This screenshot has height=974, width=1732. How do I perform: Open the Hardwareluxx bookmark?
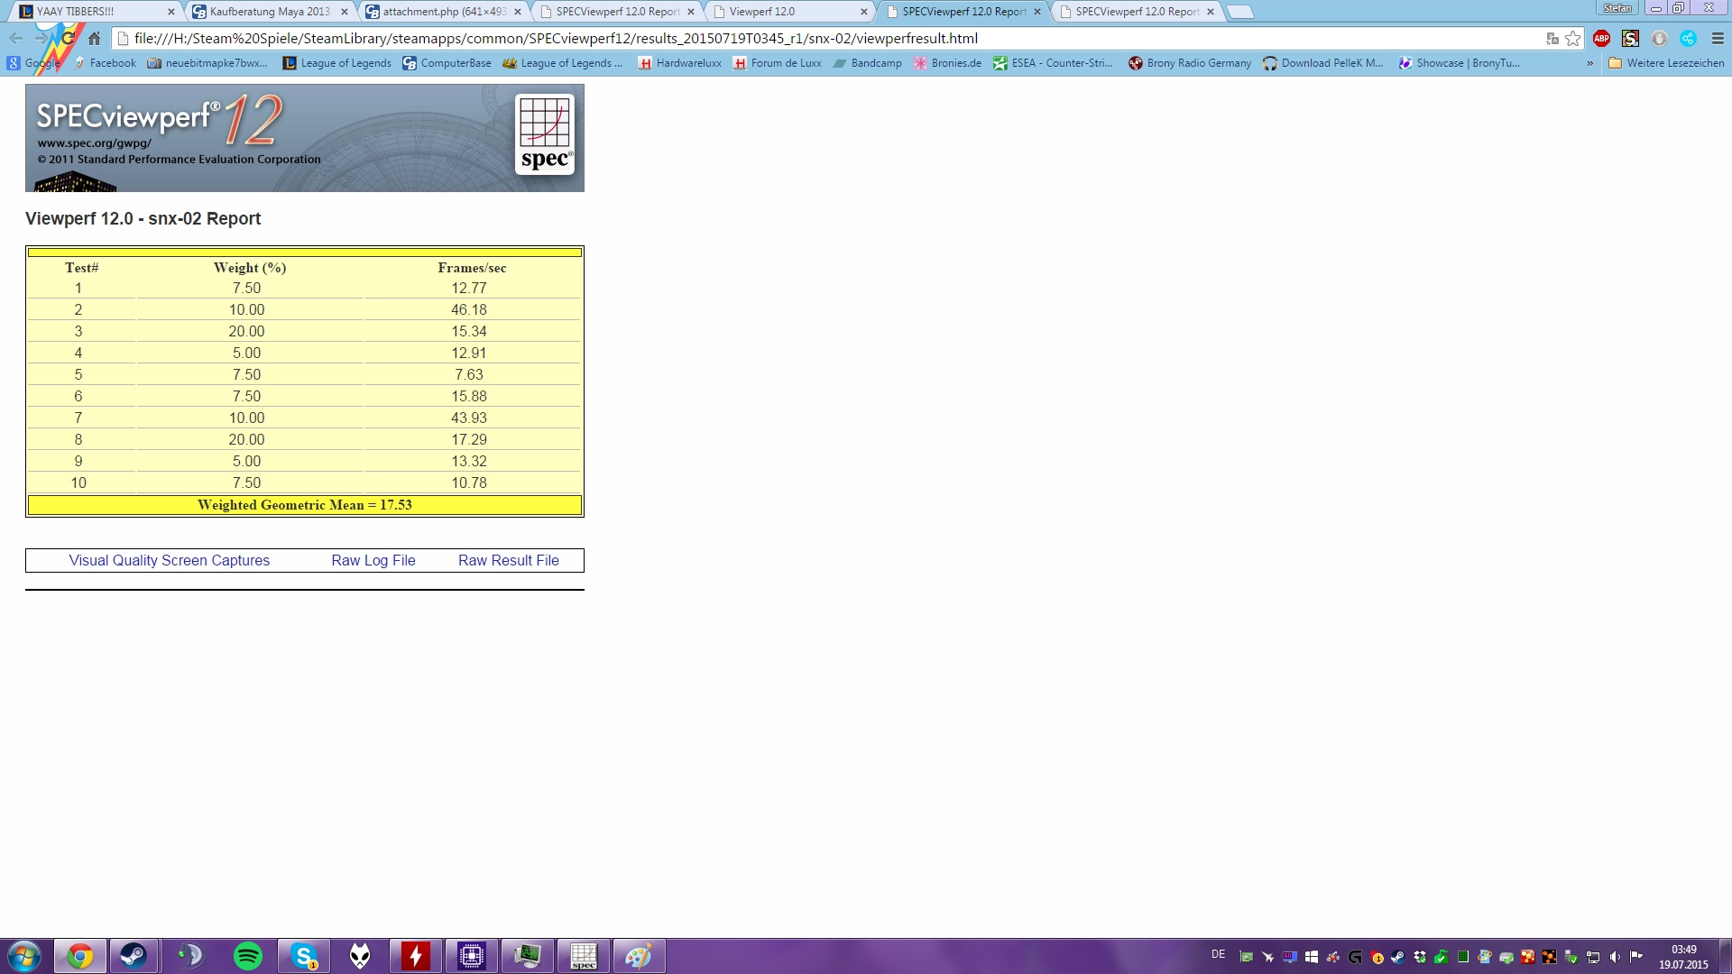[680, 63]
